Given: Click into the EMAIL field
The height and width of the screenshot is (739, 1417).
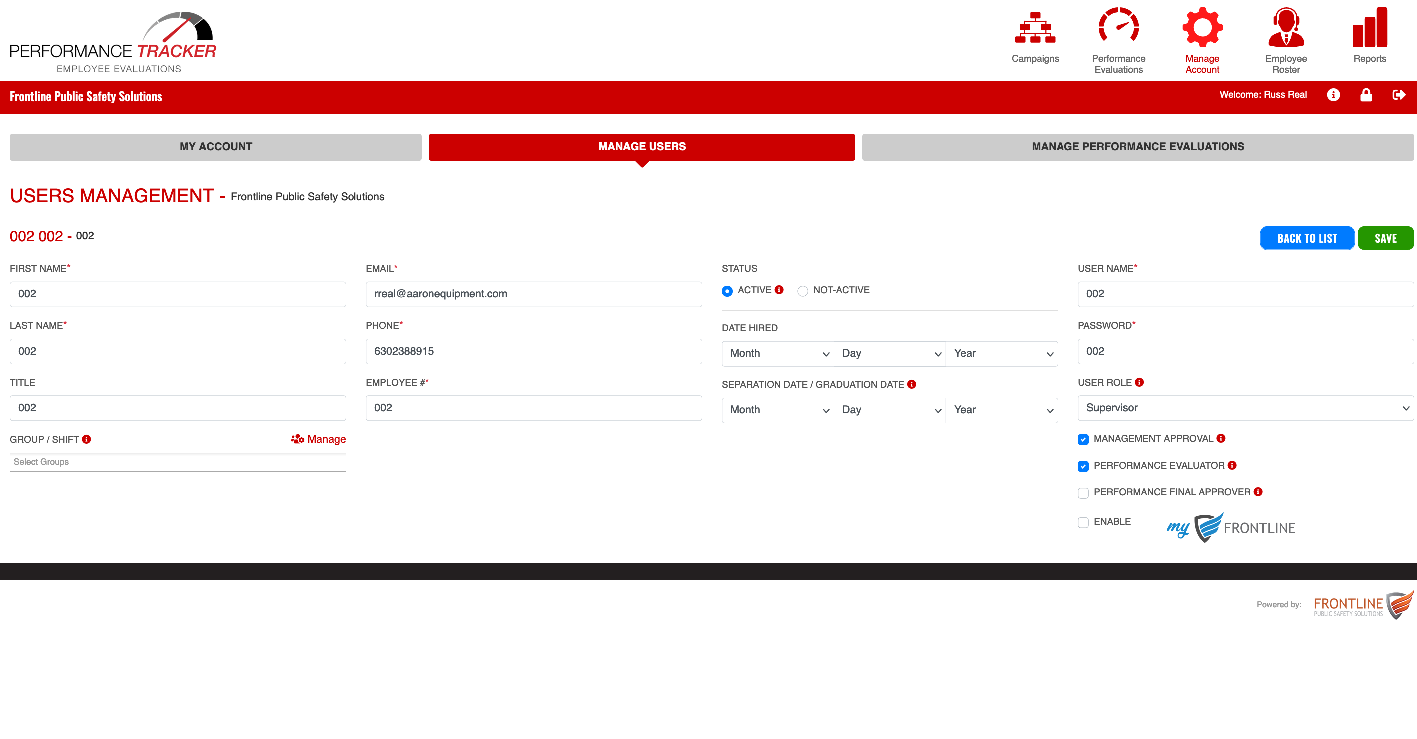Looking at the screenshot, I should click(x=534, y=295).
